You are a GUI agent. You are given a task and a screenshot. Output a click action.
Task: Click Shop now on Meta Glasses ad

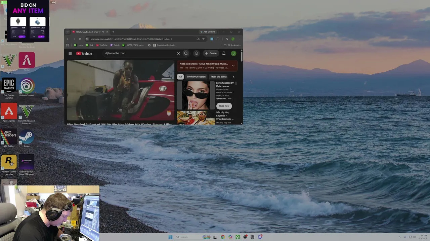[x=224, y=106]
